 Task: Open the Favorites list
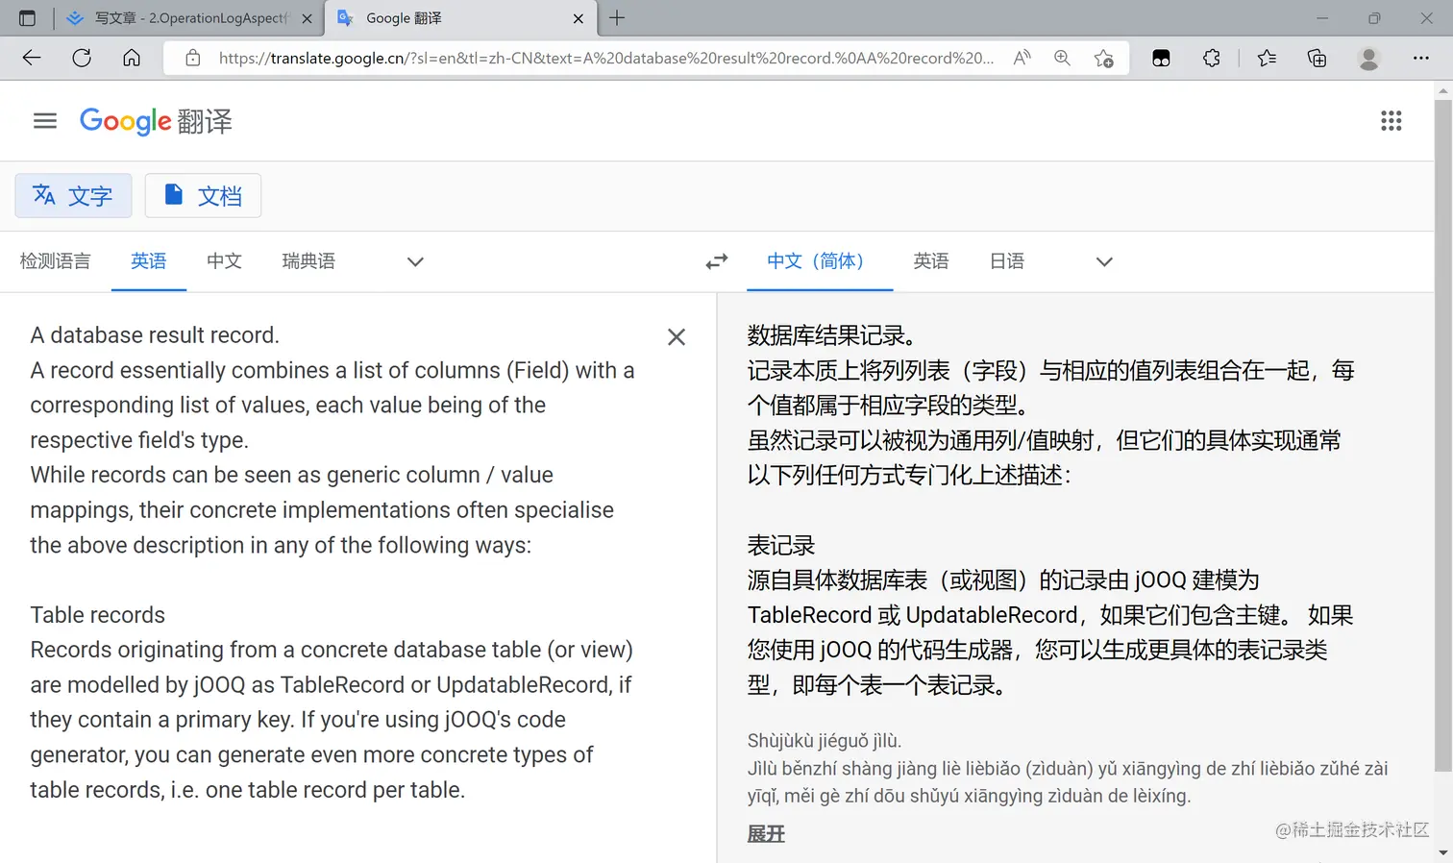(x=1267, y=58)
